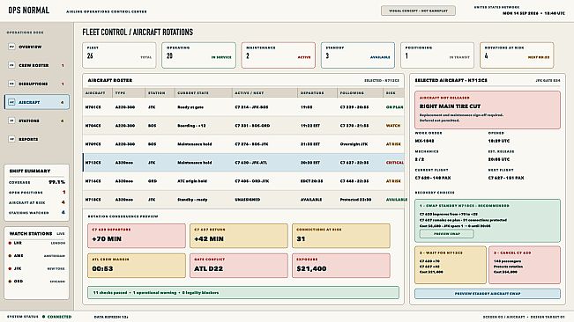Select aircraft row N701CS
Viewport: 574px width, 322px height.
[243, 107]
